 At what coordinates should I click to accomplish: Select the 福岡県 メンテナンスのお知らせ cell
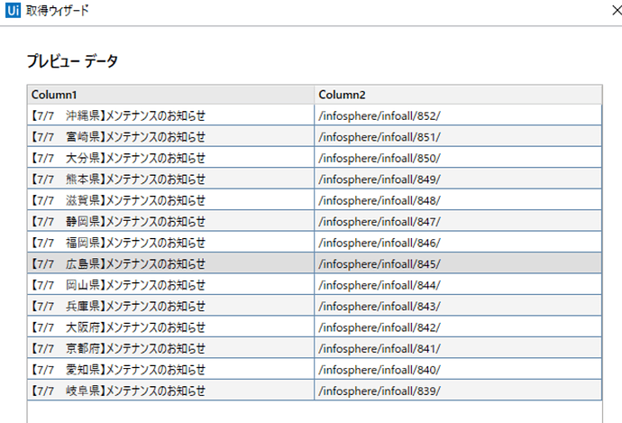click(x=171, y=243)
